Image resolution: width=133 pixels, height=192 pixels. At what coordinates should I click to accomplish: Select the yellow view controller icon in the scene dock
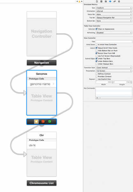point(36,122)
